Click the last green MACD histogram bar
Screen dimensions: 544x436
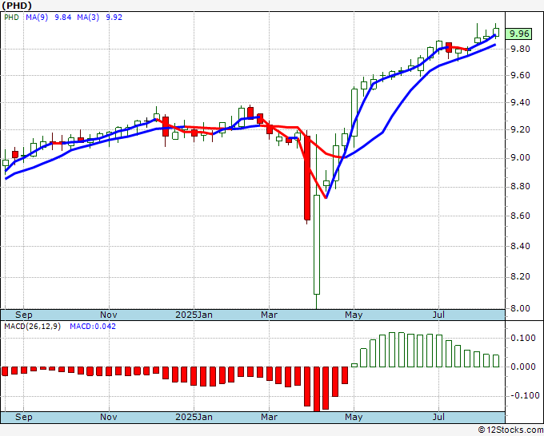click(496, 360)
